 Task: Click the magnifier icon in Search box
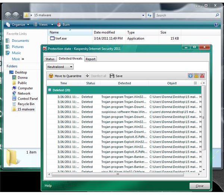pos(217,15)
